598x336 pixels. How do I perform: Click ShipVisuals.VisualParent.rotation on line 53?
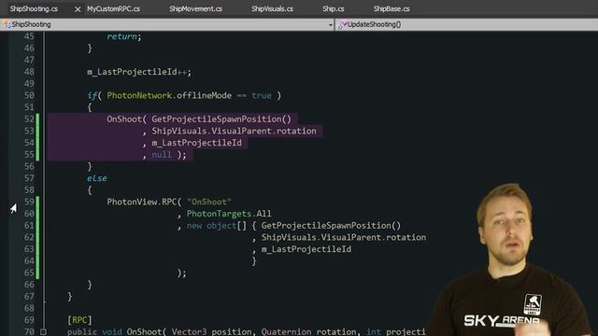pyautogui.click(x=234, y=131)
